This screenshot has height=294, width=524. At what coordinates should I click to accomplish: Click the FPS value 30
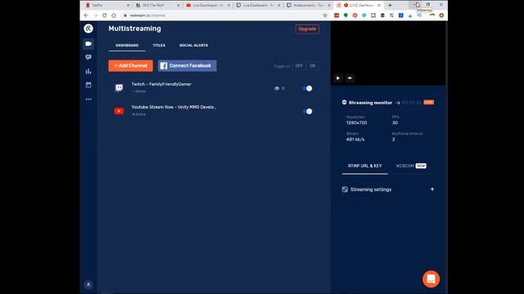[x=395, y=122]
